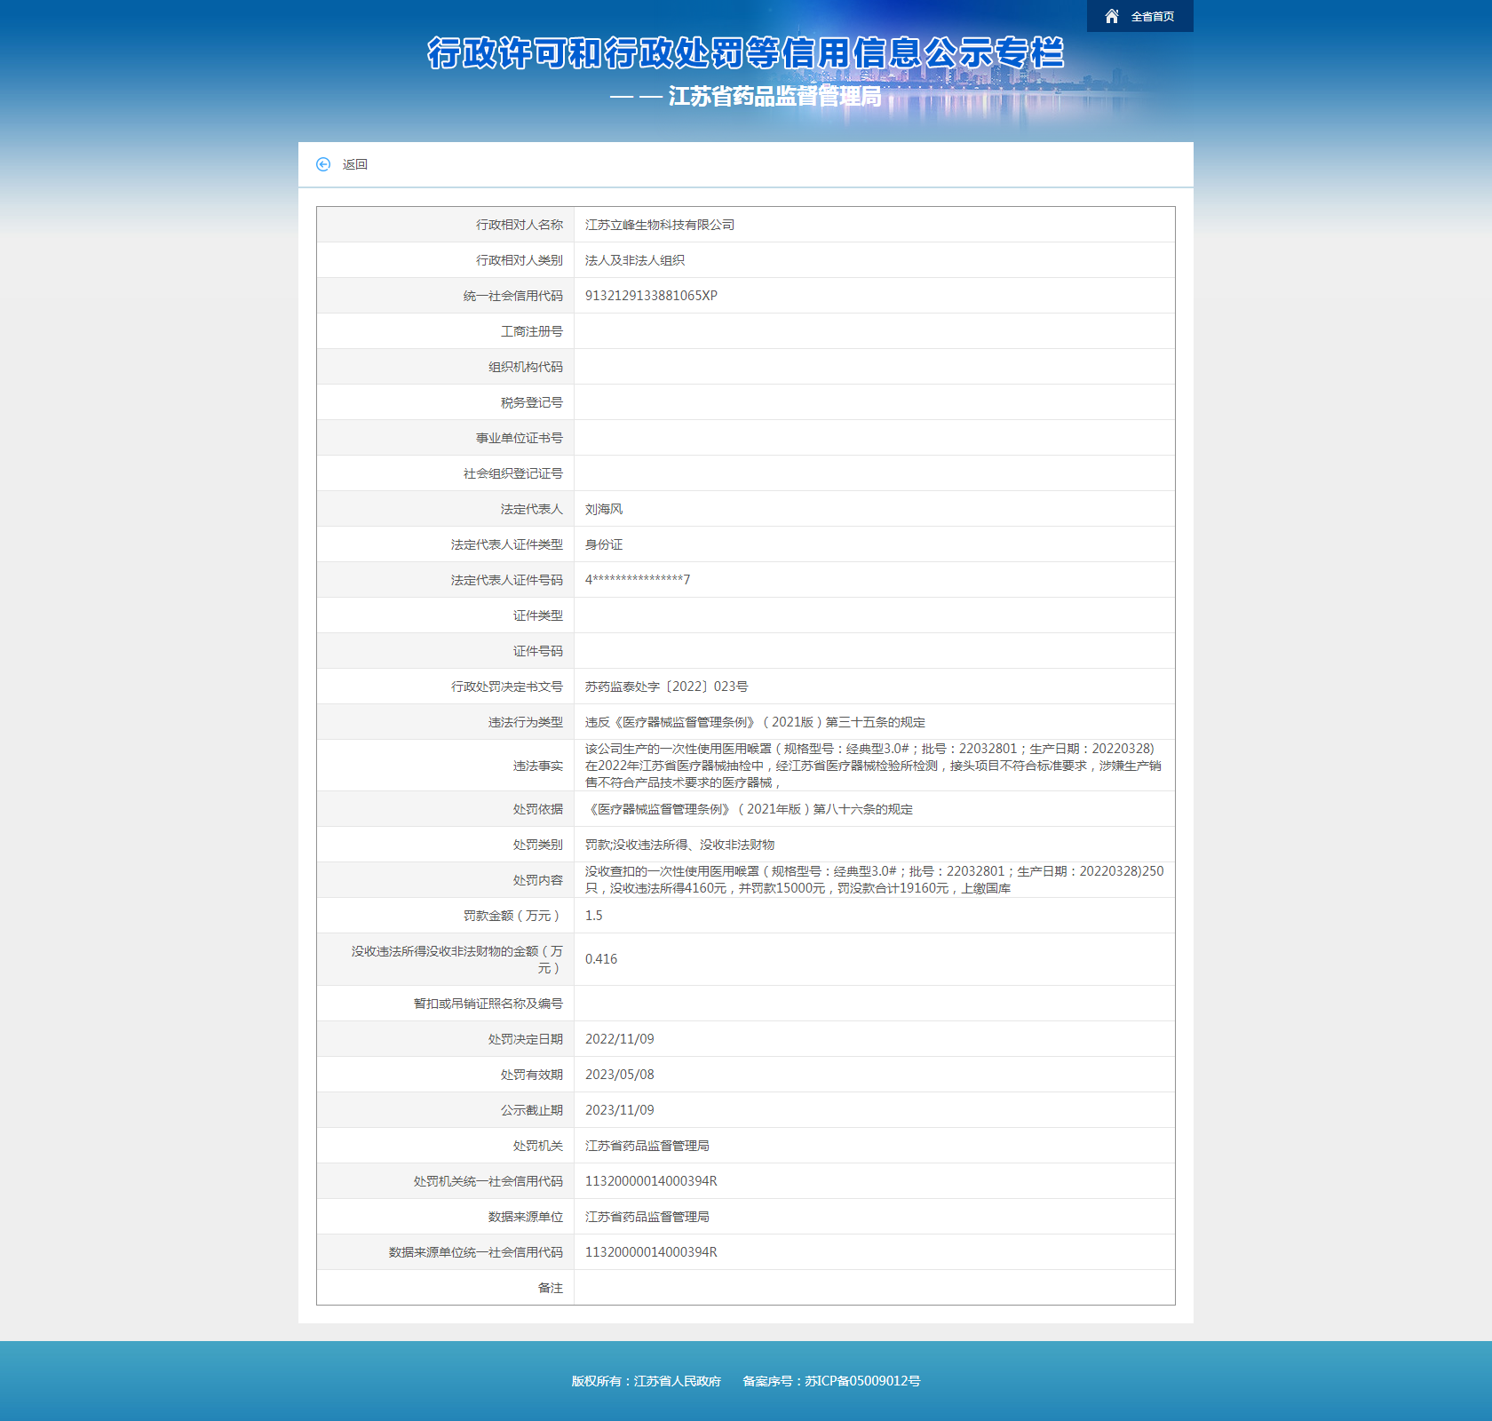1492x1421 pixels.
Task: Click penalty date 2022/11/09 cell
Action: pos(619,1038)
